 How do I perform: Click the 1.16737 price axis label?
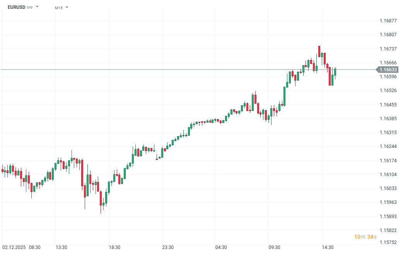pyautogui.click(x=388, y=49)
